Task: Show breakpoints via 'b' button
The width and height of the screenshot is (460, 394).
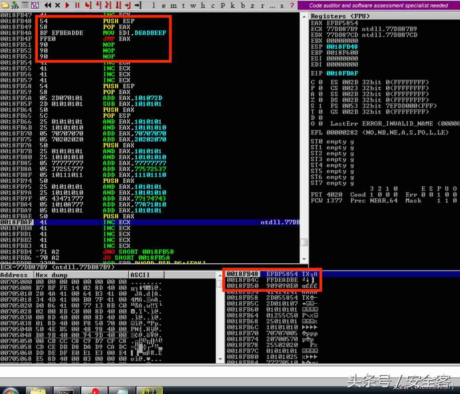Action: [x=242, y=5]
